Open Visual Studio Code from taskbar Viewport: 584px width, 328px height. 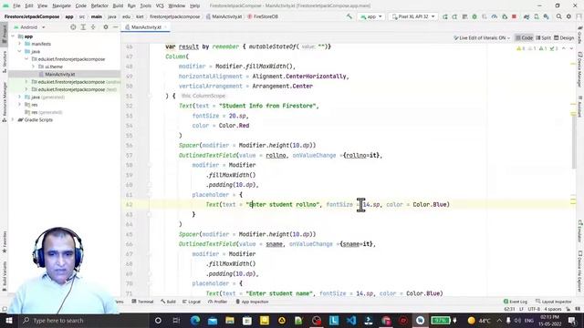(350, 321)
